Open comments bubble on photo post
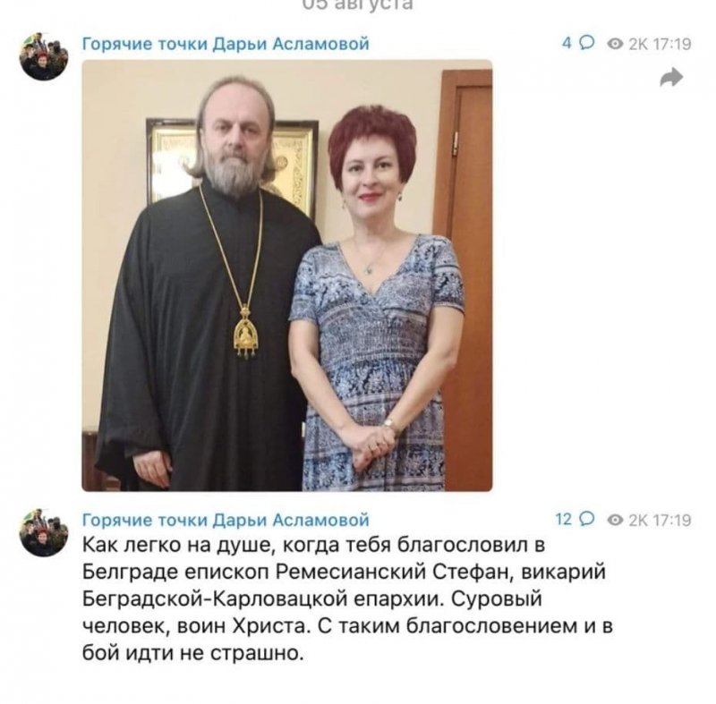This screenshot has width=716, height=704. click(587, 43)
